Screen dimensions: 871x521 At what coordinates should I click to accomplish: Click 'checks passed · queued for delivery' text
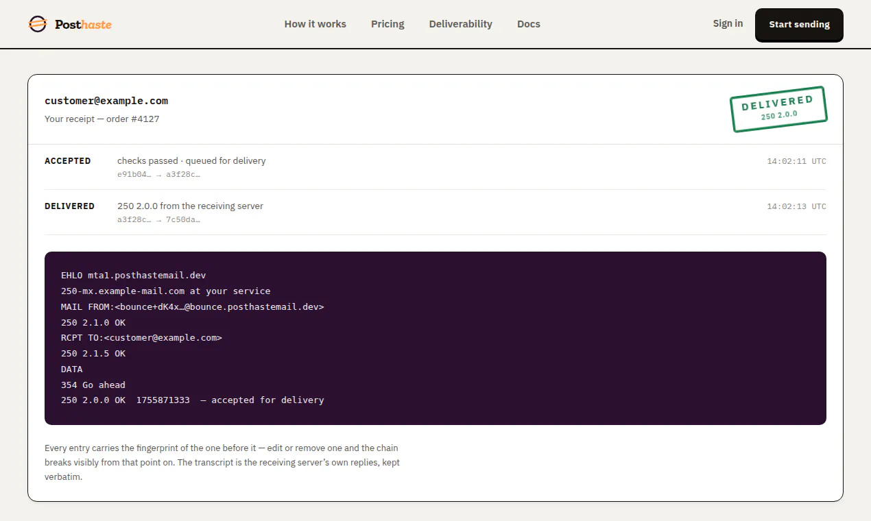[191, 161]
